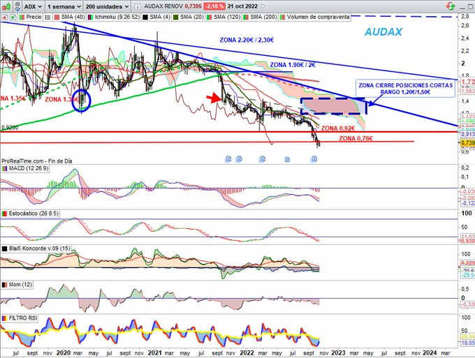The image size is (475, 358).
Task: Click the 1,72 price tag on right axis
Action: [468, 82]
